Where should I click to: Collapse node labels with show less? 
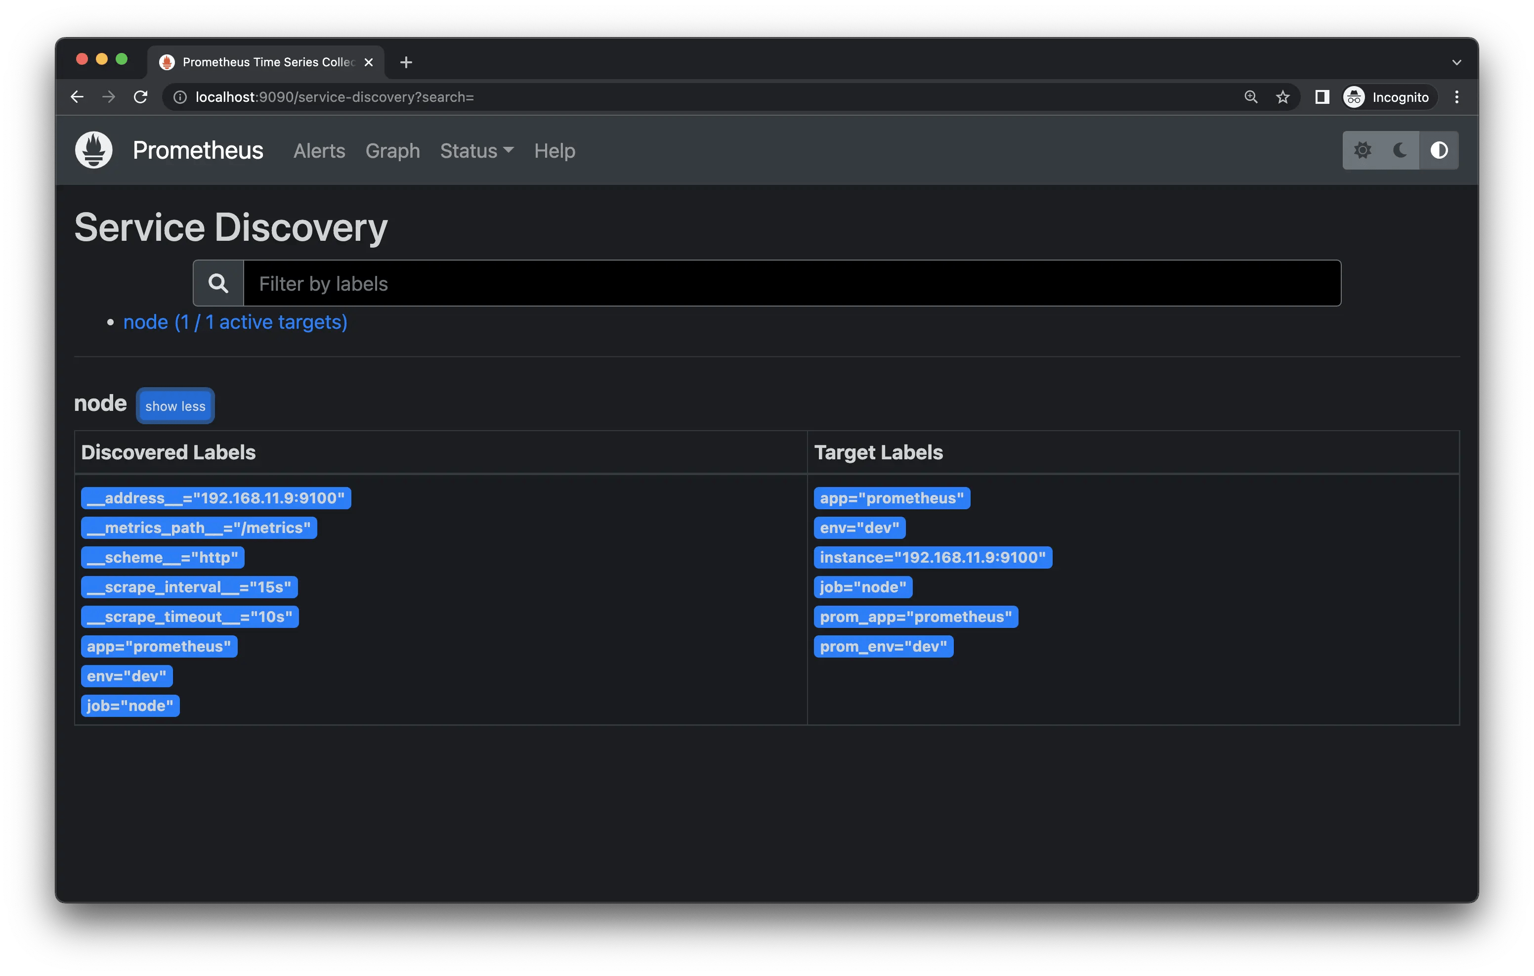[175, 406]
